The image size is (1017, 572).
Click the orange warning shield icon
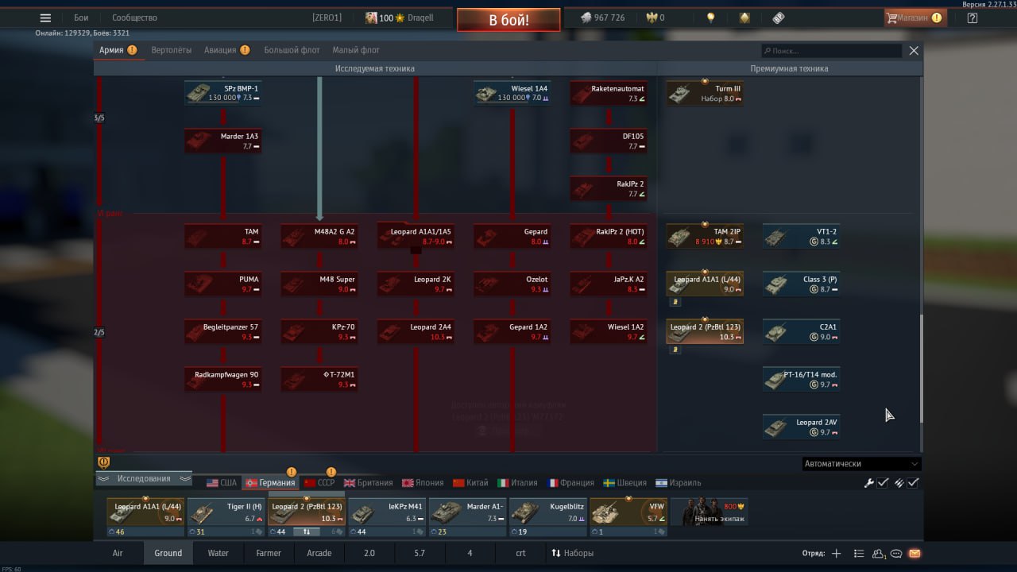coord(103,462)
